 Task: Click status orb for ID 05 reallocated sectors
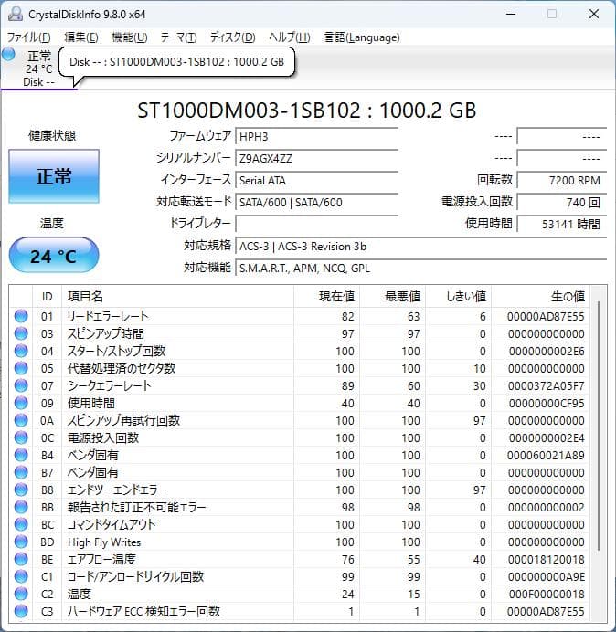tap(21, 368)
